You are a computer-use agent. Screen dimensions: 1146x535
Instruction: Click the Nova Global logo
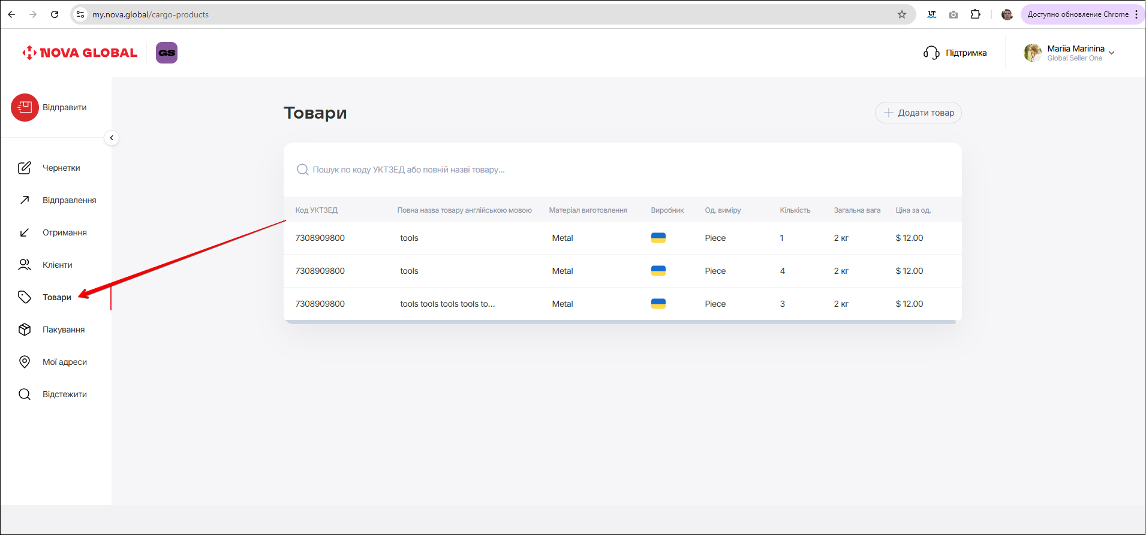point(80,53)
